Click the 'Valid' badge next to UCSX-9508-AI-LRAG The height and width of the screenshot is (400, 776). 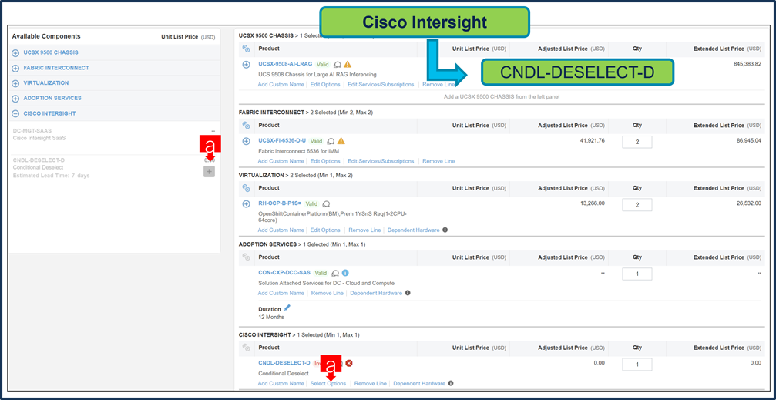[x=323, y=65]
